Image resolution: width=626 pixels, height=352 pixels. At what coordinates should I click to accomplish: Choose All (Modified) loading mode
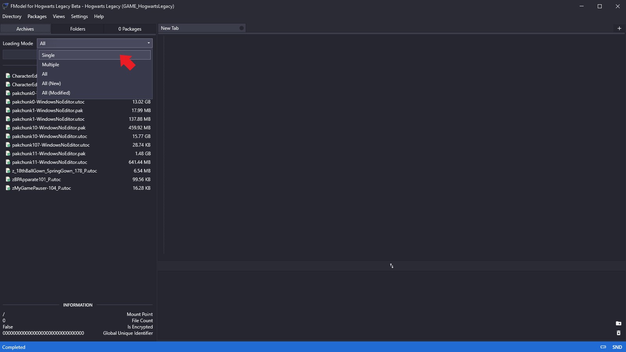(x=95, y=93)
